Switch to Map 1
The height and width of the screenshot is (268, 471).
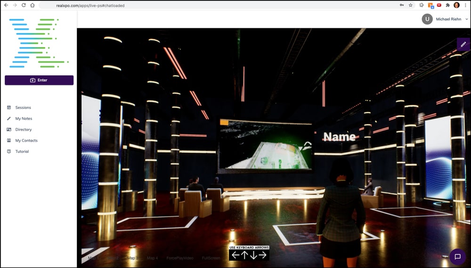click(x=93, y=258)
